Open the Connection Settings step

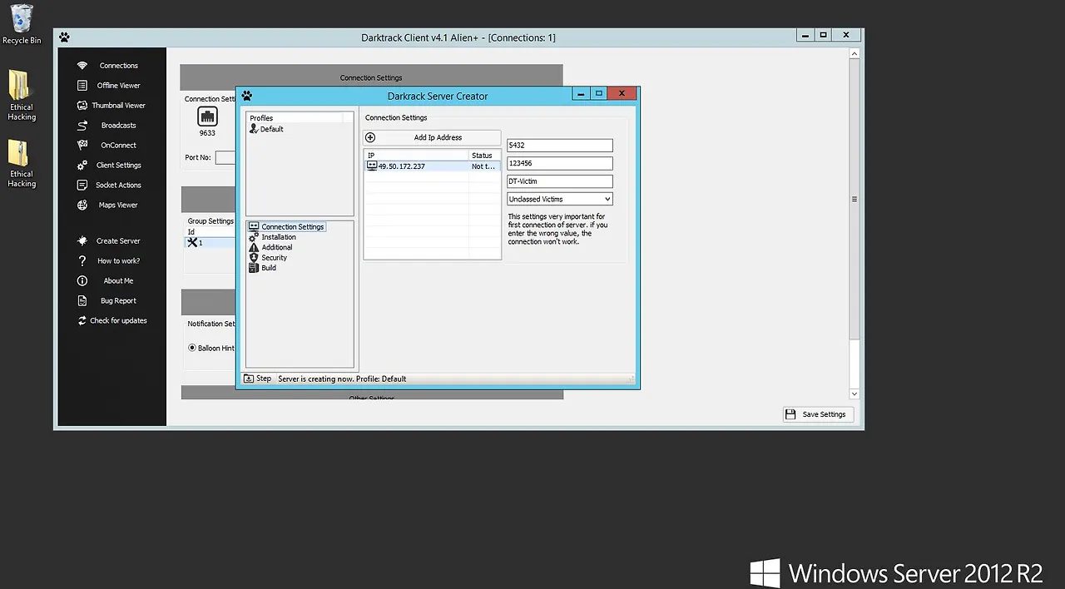click(x=286, y=226)
